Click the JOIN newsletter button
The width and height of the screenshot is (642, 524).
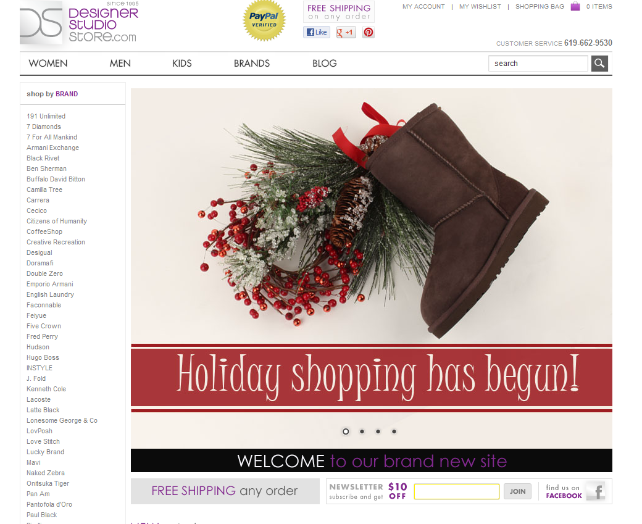(517, 491)
